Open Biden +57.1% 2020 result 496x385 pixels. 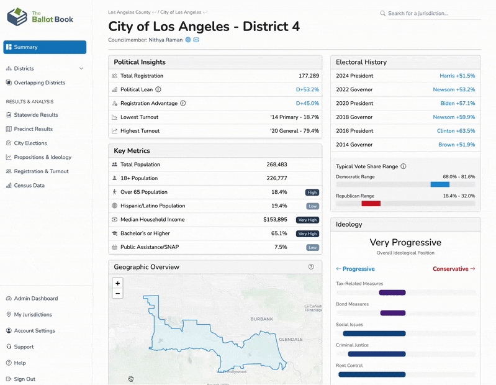tap(458, 103)
